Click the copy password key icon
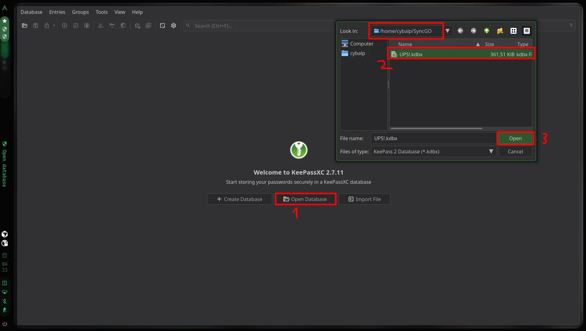586x331 pixels. (x=112, y=26)
